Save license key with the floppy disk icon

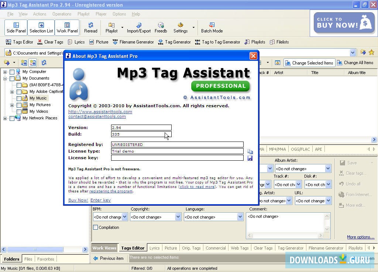pos(250,158)
